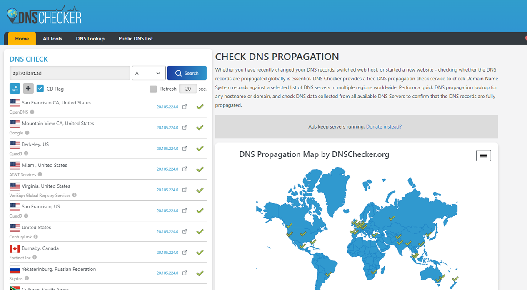Open external link icon for Berkeley, US row
Screen dimensions: 527x290
tap(185, 149)
